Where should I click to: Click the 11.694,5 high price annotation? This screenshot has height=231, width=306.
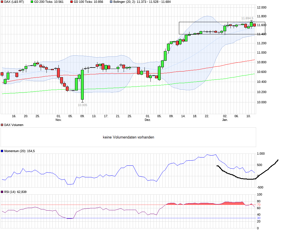click(247, 18)
